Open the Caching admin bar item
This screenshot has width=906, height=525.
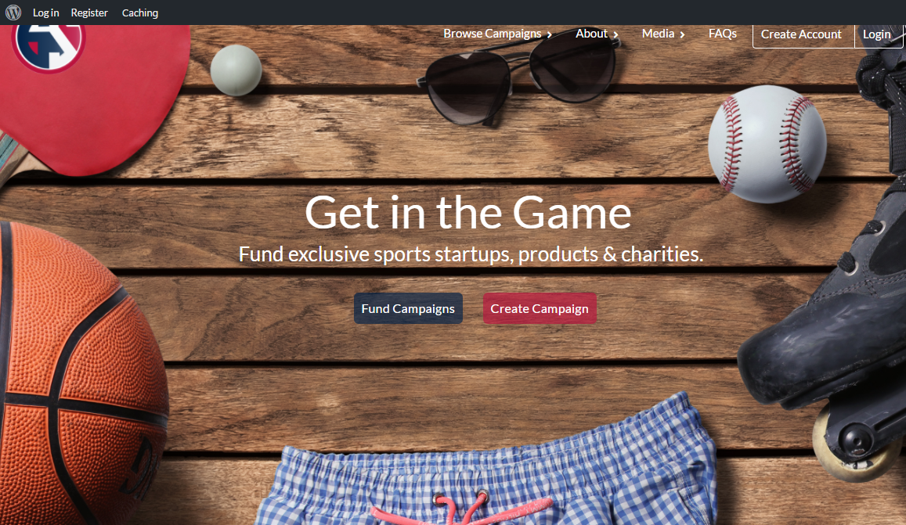140,13
